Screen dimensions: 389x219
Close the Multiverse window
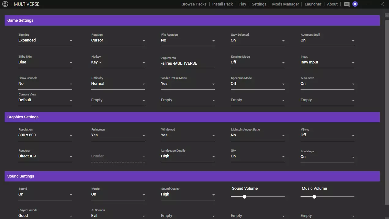point(382,4)
